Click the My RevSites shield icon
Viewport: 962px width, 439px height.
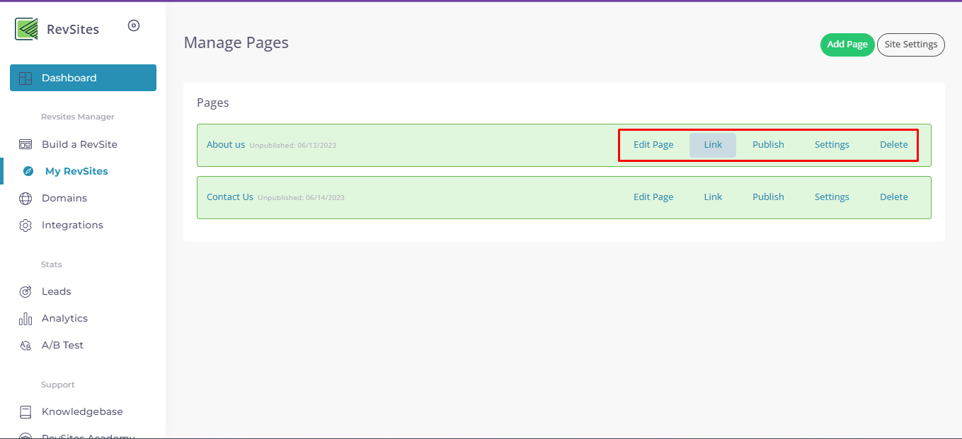coord(26,170)
